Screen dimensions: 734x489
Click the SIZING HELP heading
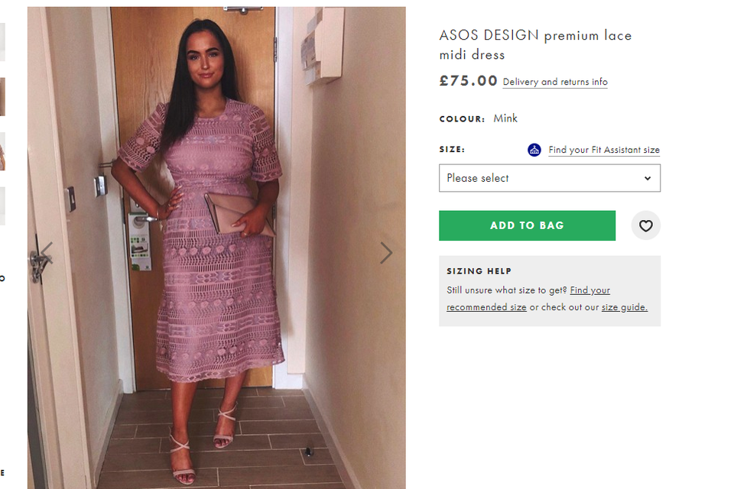tap(479, 271)
